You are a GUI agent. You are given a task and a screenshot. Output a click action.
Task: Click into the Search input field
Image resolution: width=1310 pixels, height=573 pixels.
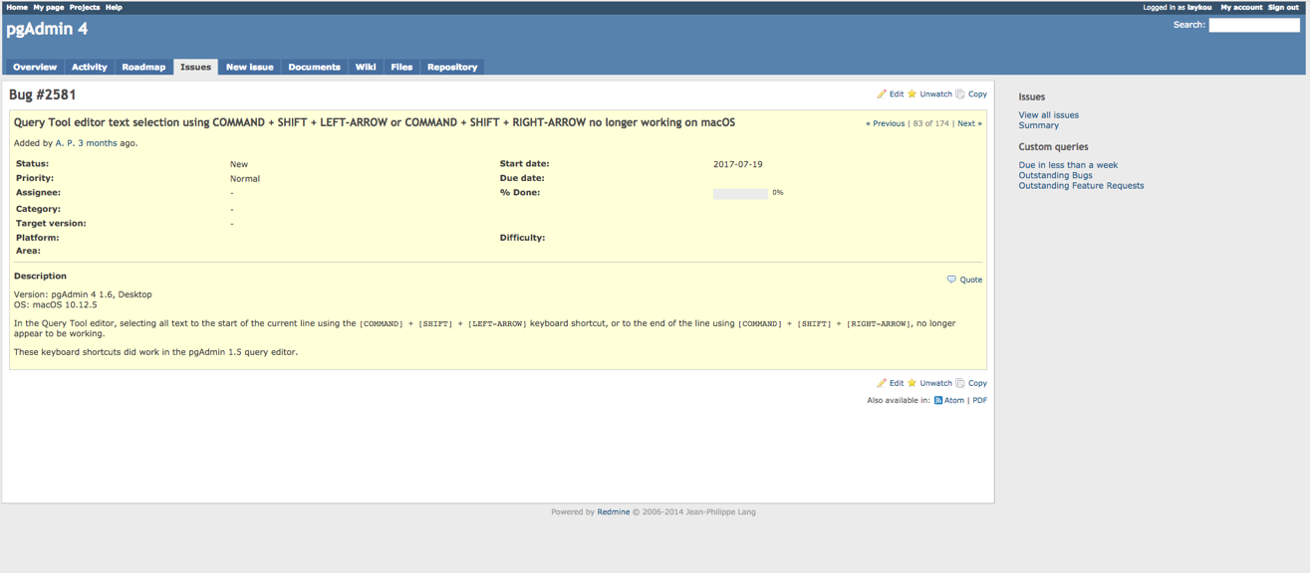1253,25
